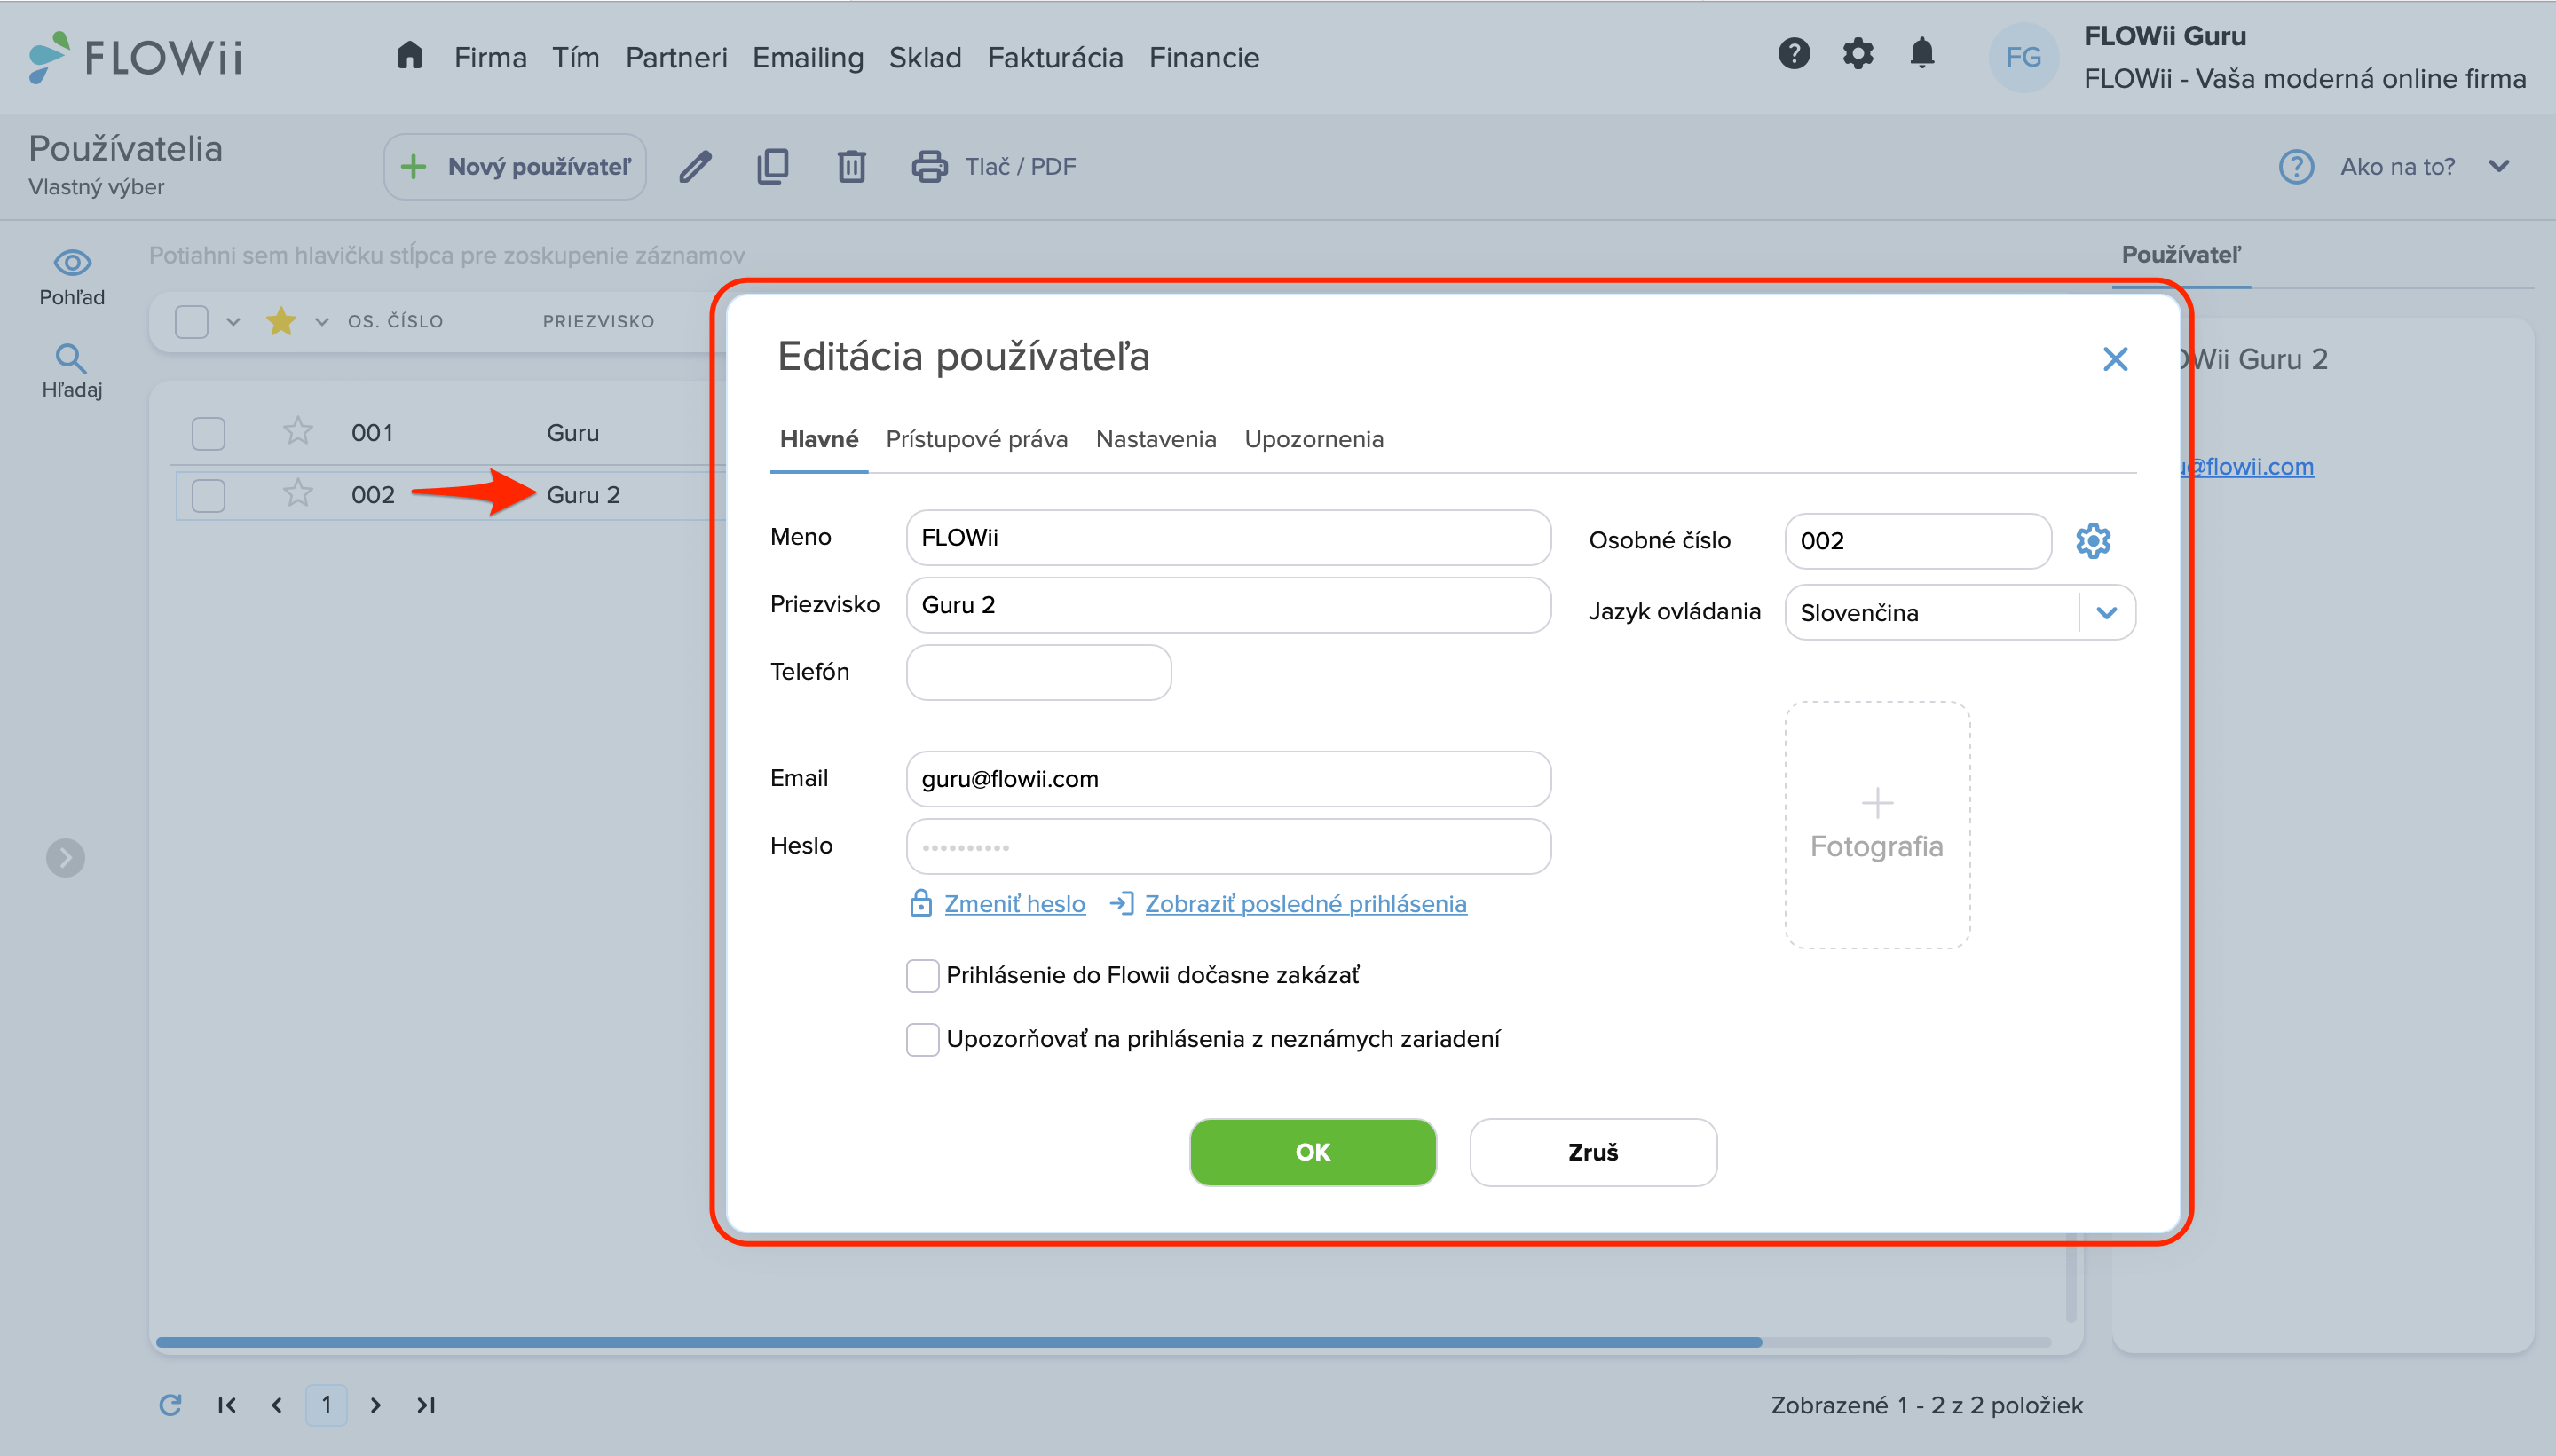Click the Priezvisko input field

(x=1228, y=605)
